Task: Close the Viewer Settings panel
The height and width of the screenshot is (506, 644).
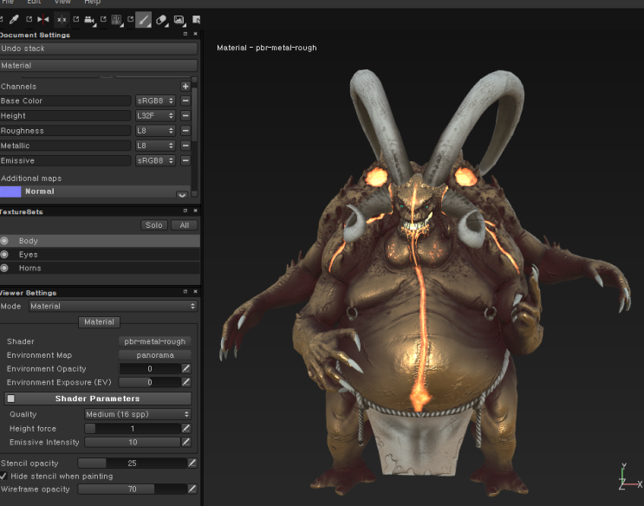Action: point(196,291)
